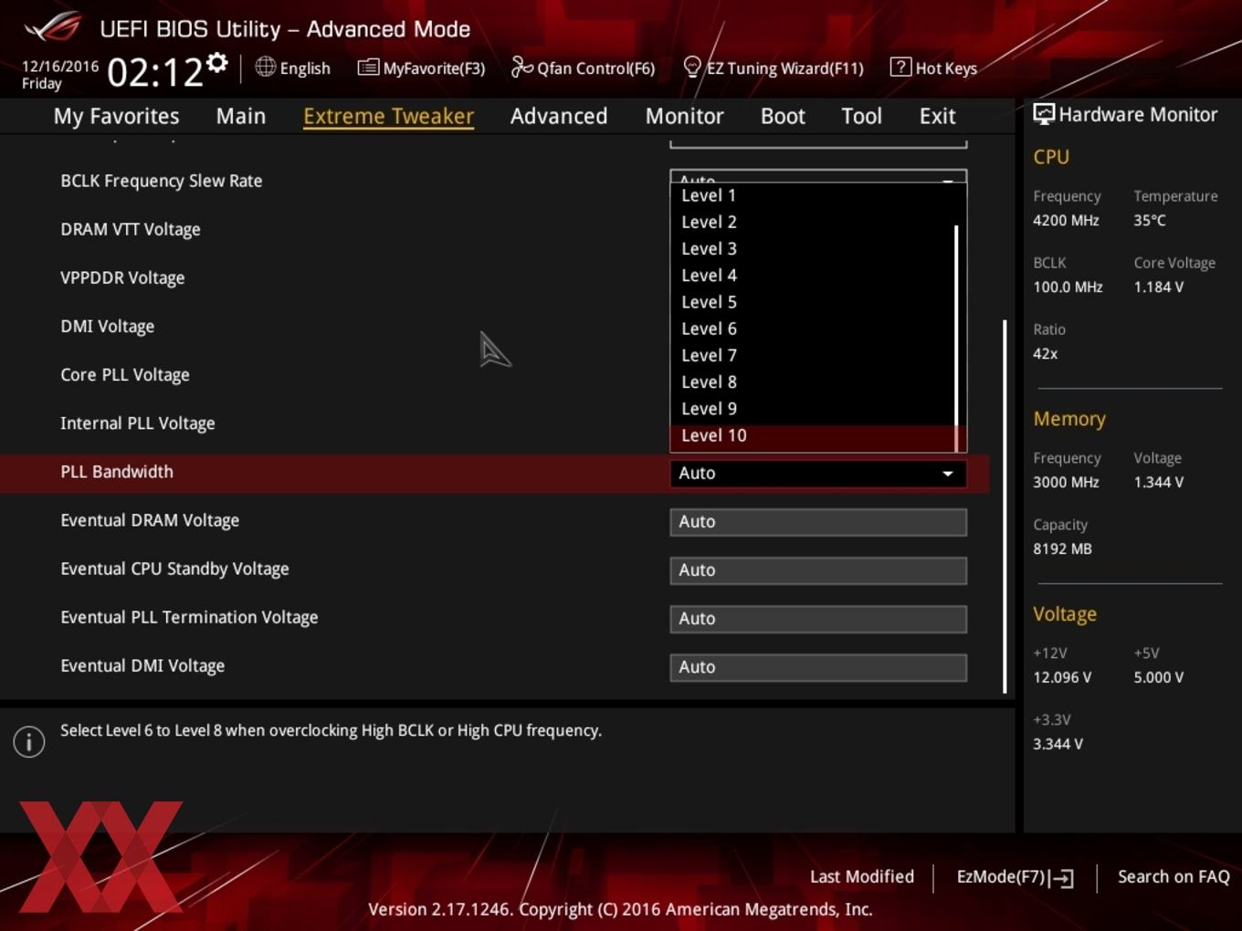The width and height of the screenshot is (1242, 931).
Task: Click the 02:12 clock display
Action: tap(154, 72)
